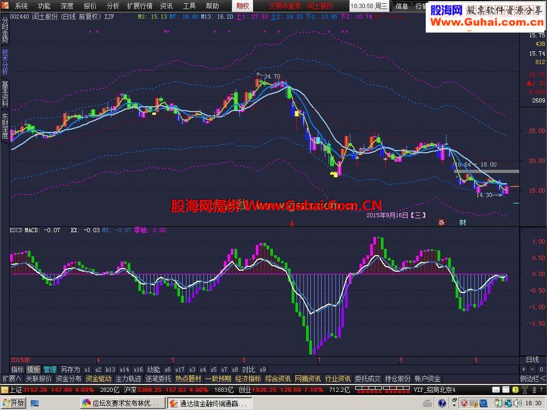The height and width of the screenshot is (410, 547).
Task: Open the 资金驱动 tab
Action: click(x=98, y=379)
